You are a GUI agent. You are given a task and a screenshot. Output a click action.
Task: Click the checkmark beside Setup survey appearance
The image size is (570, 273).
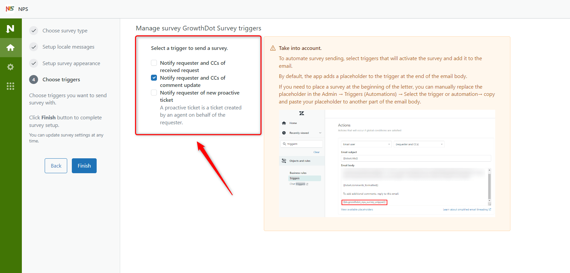click(x=34, y=63)
